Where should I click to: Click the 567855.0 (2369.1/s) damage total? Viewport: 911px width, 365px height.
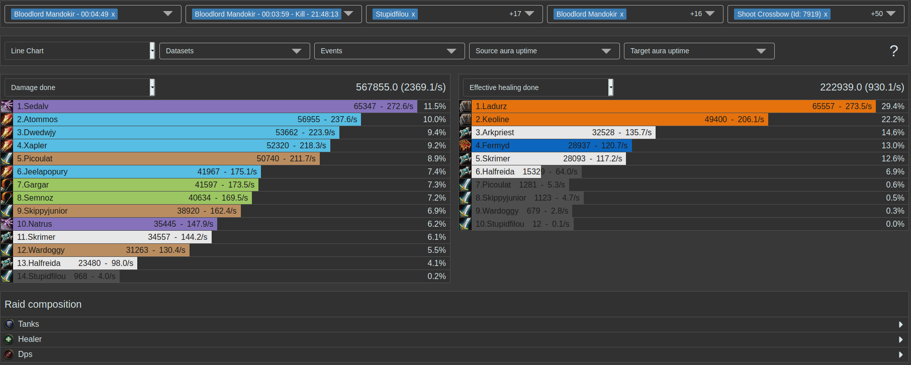coord(401,87)
